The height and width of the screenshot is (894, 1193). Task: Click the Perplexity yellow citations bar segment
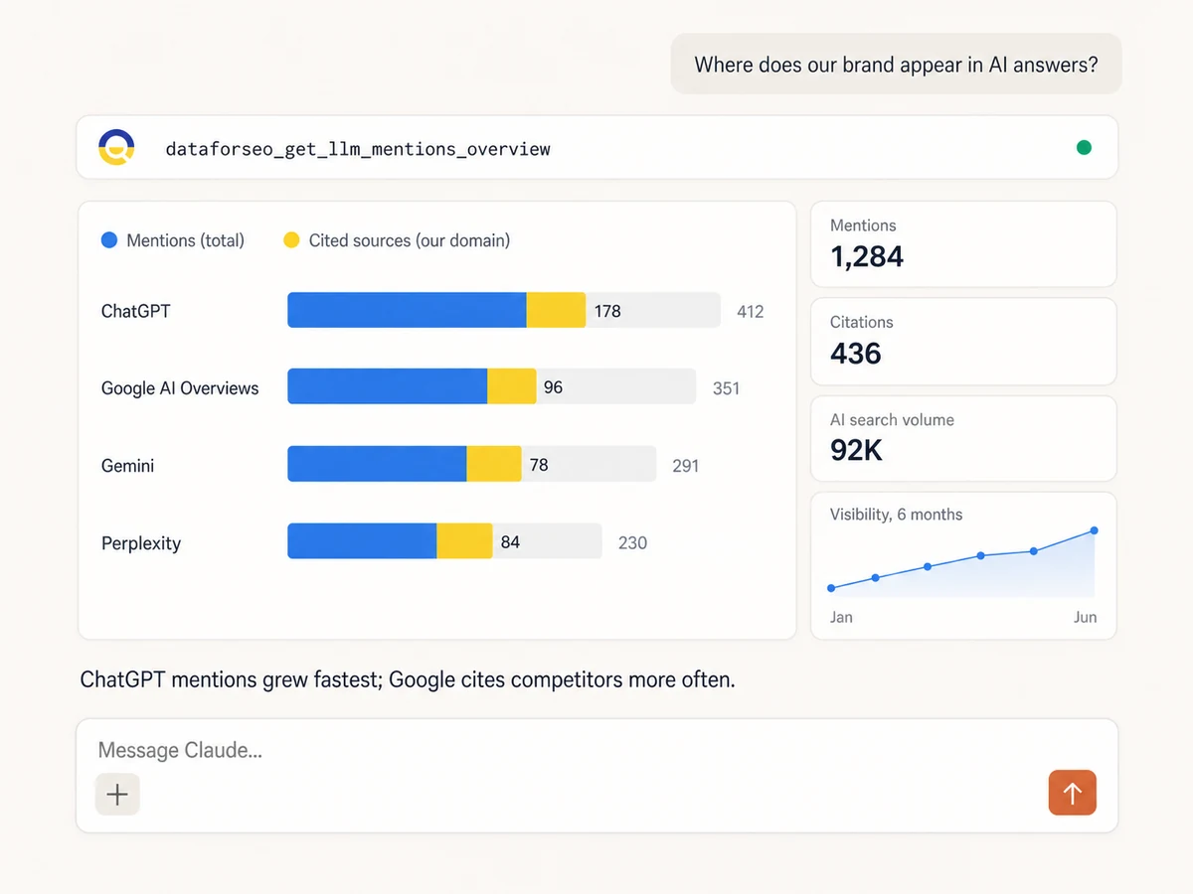(x=464, y=541)
